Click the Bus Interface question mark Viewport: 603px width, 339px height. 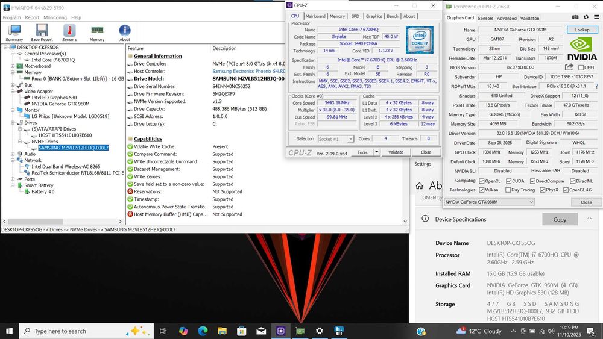point(596,86)
